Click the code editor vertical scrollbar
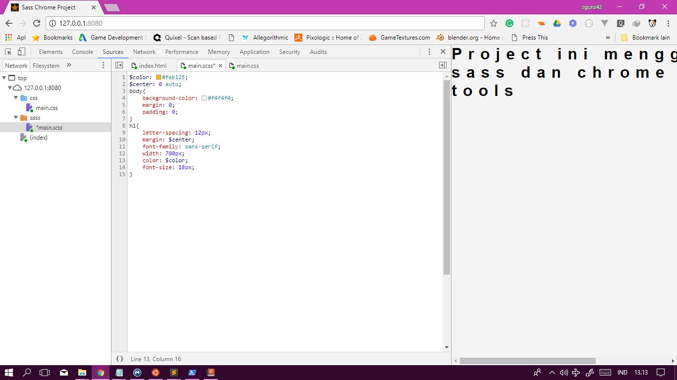 (447, 177)
